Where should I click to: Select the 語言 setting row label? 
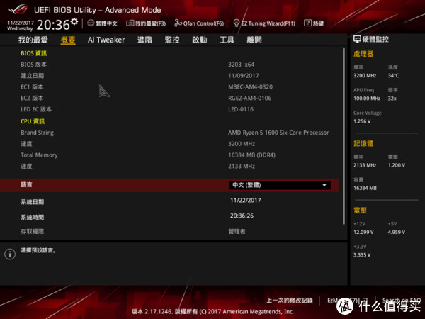[x=27, y=185]
